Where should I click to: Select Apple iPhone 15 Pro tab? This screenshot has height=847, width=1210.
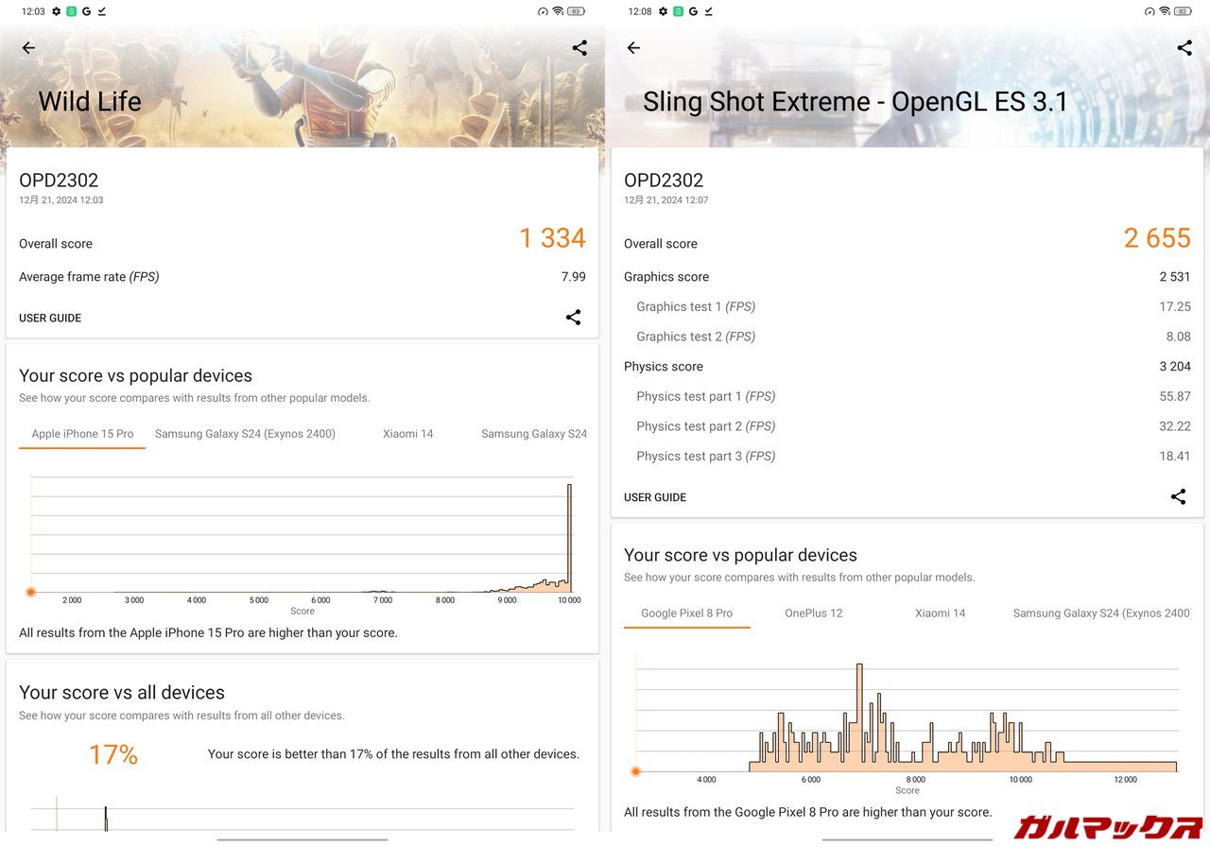coord(82,434)
